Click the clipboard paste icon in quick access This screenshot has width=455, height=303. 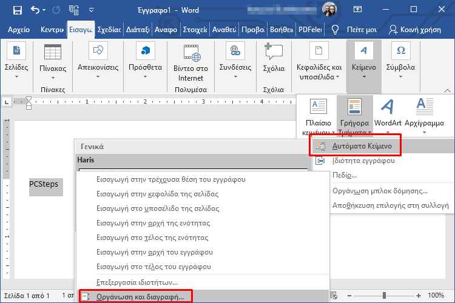(x=74, y=10)
